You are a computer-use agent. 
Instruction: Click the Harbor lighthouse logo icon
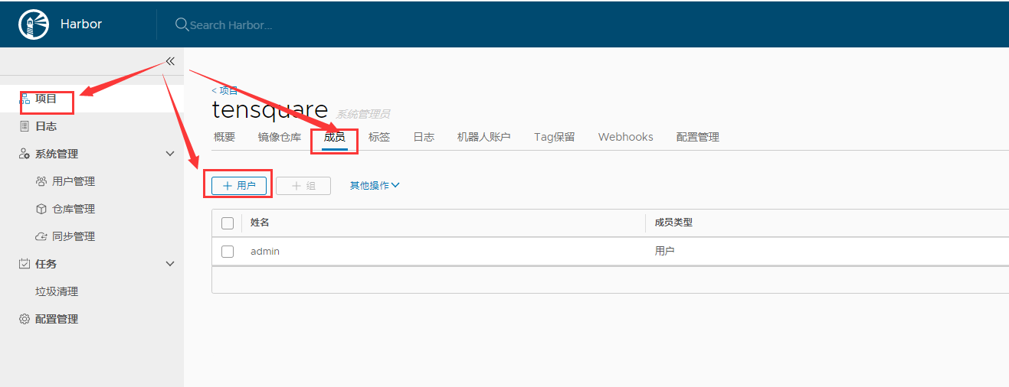point(32,24)
